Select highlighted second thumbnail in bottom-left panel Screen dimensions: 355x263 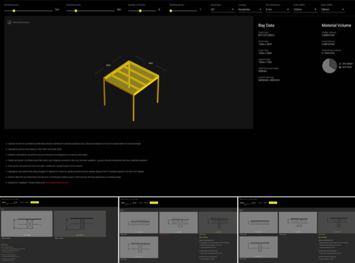80,223
